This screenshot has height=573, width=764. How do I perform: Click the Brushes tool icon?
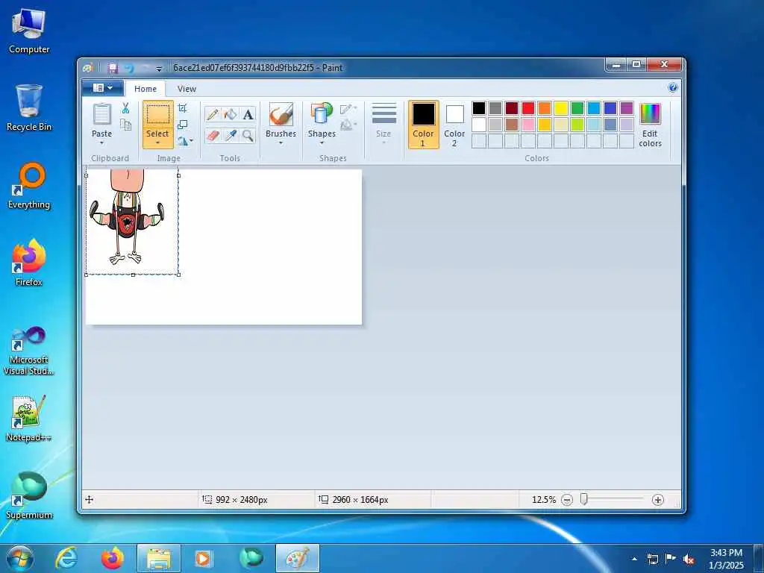click(x=281, y=114)
